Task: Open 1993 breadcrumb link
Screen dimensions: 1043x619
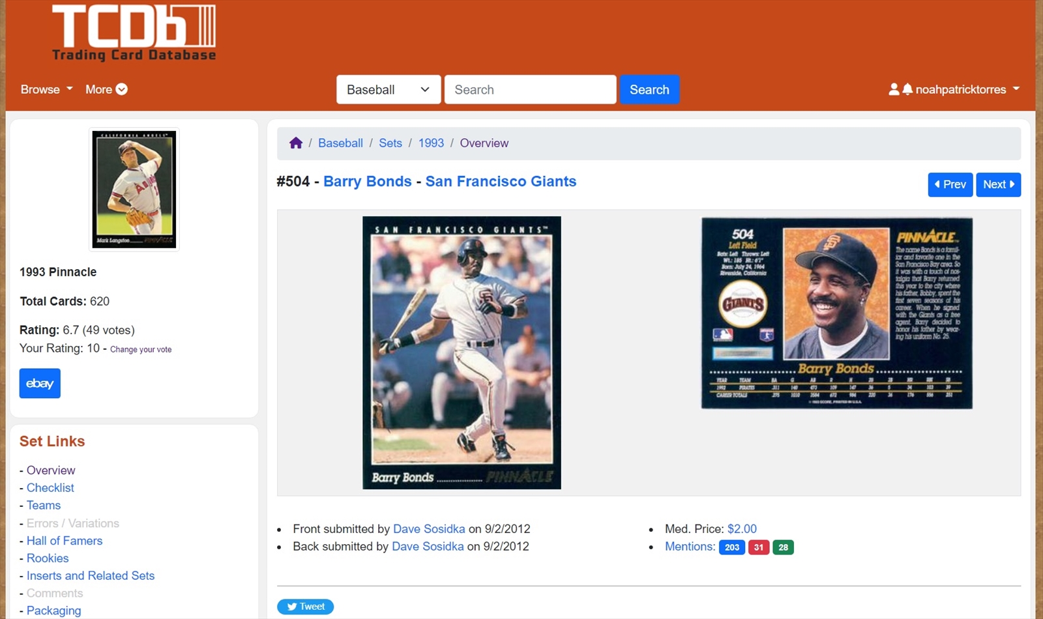Action: pos(431,143)
